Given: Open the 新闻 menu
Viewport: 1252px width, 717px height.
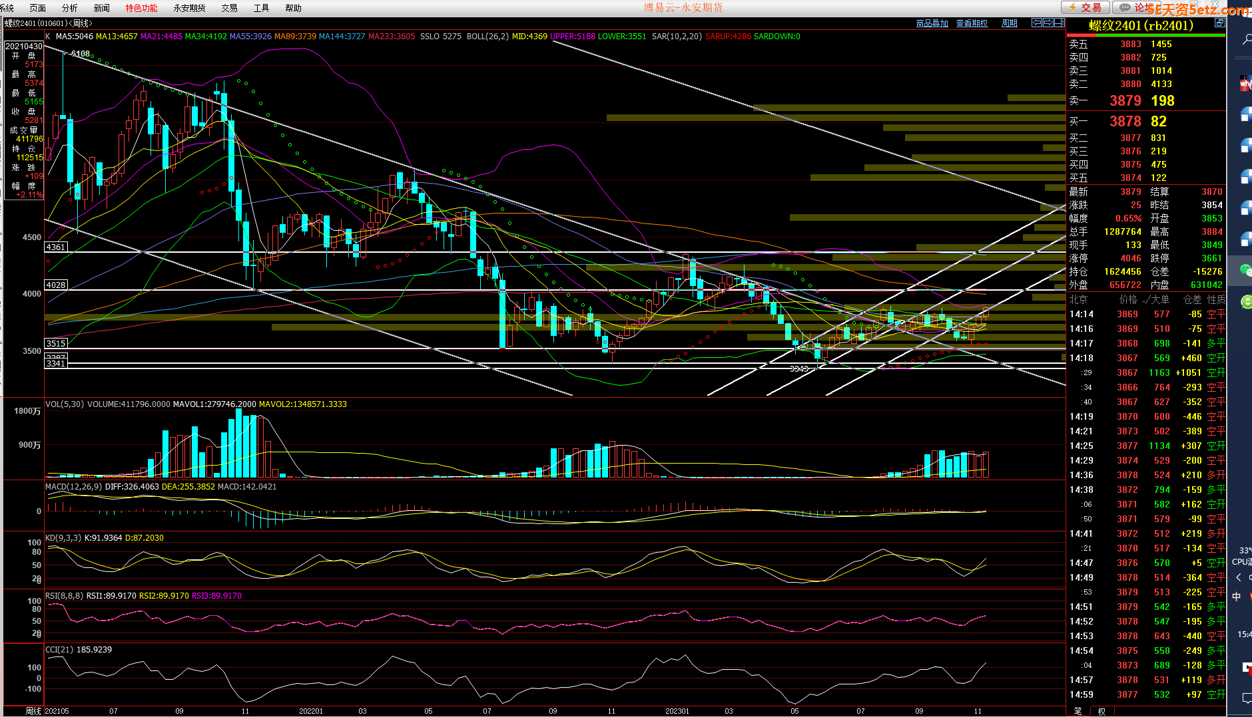Looking at the screenshot, I should (101, 8).
